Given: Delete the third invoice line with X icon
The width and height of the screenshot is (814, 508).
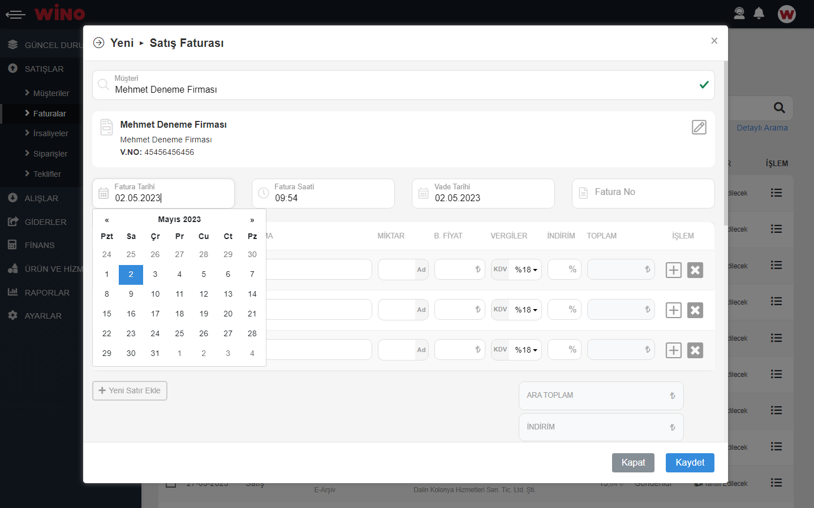Looking at the screenshot, I should (695, 350).
